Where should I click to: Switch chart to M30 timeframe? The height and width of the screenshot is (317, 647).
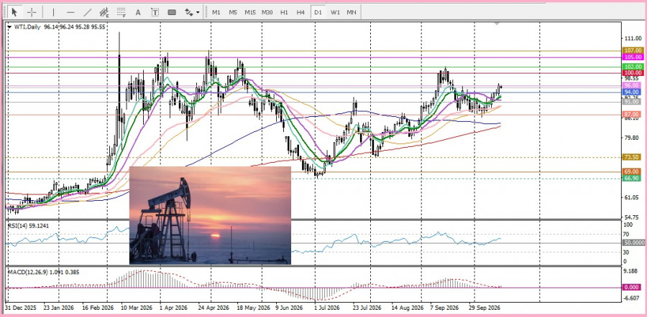267,12
